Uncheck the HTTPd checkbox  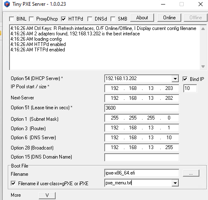pyautogui.click(x=63, y=19)
